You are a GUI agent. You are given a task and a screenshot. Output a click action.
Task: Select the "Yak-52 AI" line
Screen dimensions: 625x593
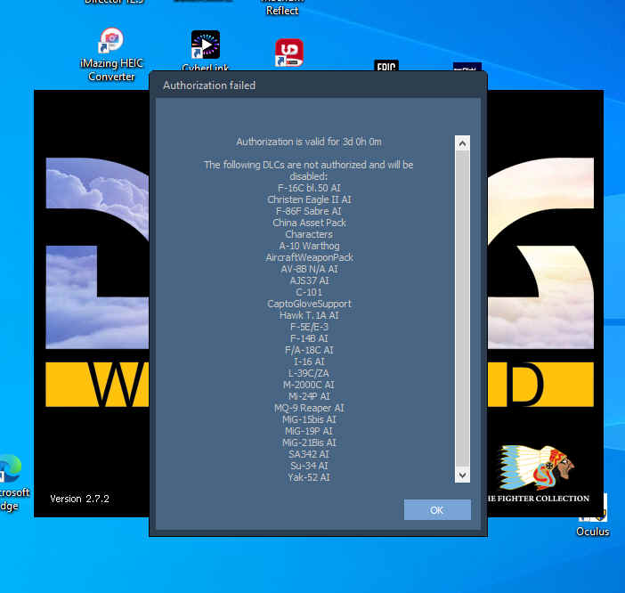click(309, 477)
